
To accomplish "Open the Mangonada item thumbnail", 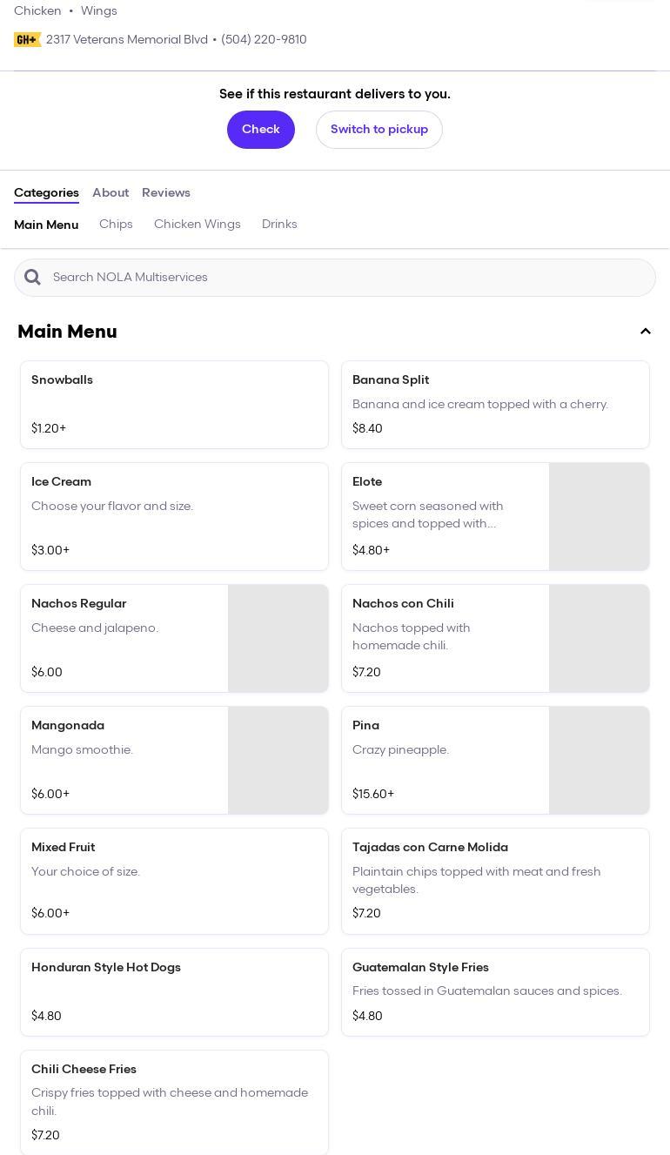I will pos(278,761).
